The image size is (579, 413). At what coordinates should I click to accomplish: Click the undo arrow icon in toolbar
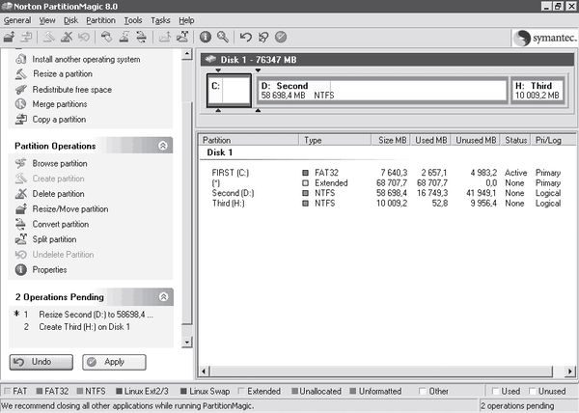246,37
